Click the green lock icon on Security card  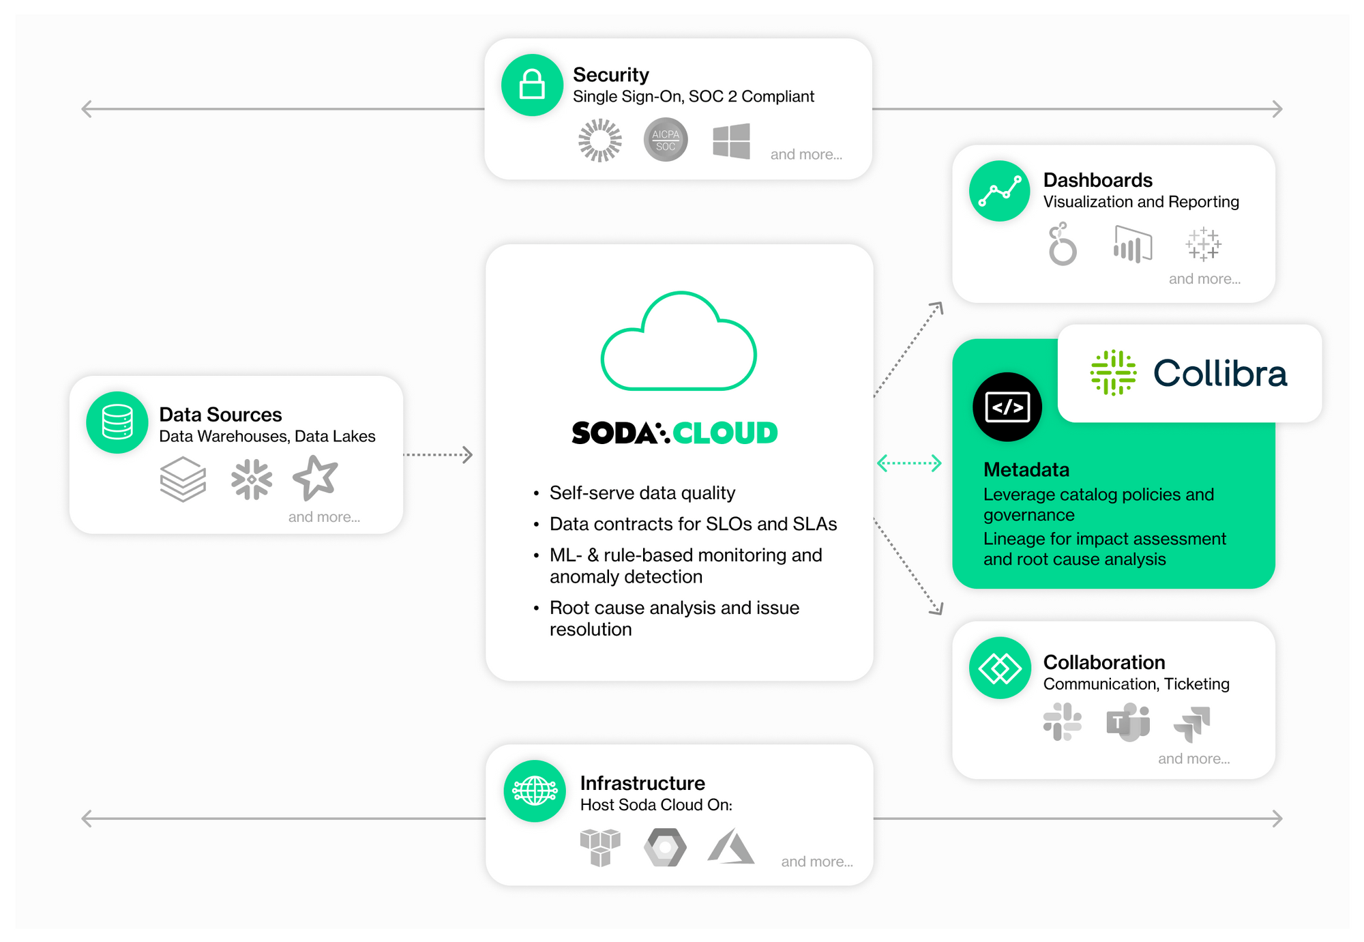click(x=532, y=85)
